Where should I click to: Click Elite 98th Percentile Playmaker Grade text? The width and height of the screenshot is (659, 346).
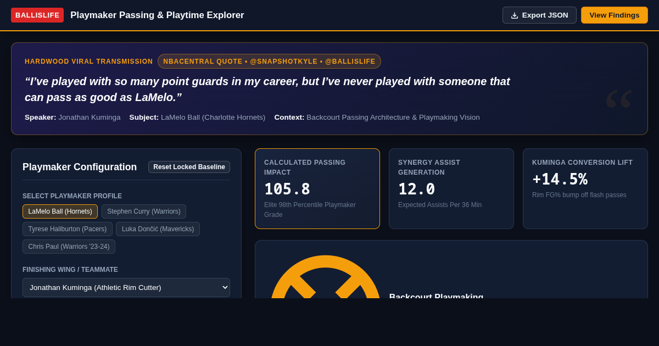tap(310, 210)
